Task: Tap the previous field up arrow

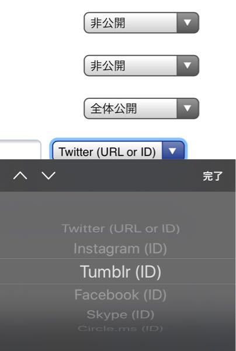Action: pos(20,175)
